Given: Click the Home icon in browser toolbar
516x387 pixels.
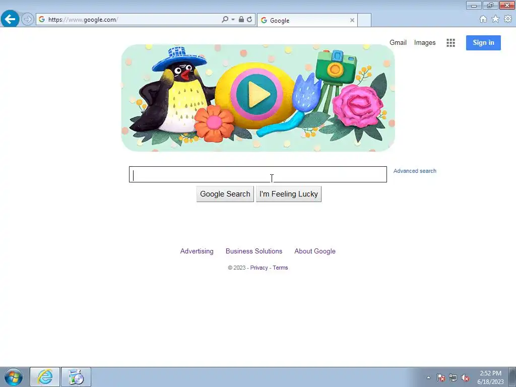Looking at the screenshot, I should coord(483,19).
